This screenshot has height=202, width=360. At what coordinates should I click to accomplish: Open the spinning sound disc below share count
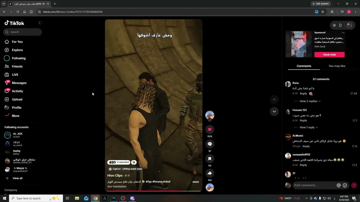point(210,187)
